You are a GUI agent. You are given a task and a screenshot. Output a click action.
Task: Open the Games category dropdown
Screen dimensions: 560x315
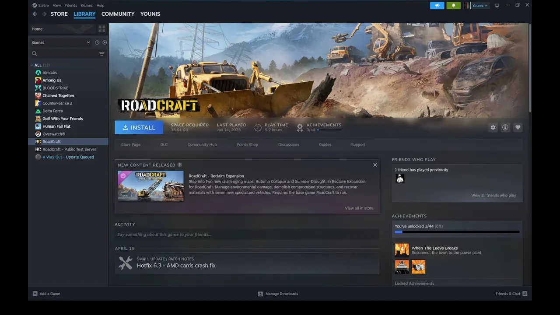[x=61, y=42]
